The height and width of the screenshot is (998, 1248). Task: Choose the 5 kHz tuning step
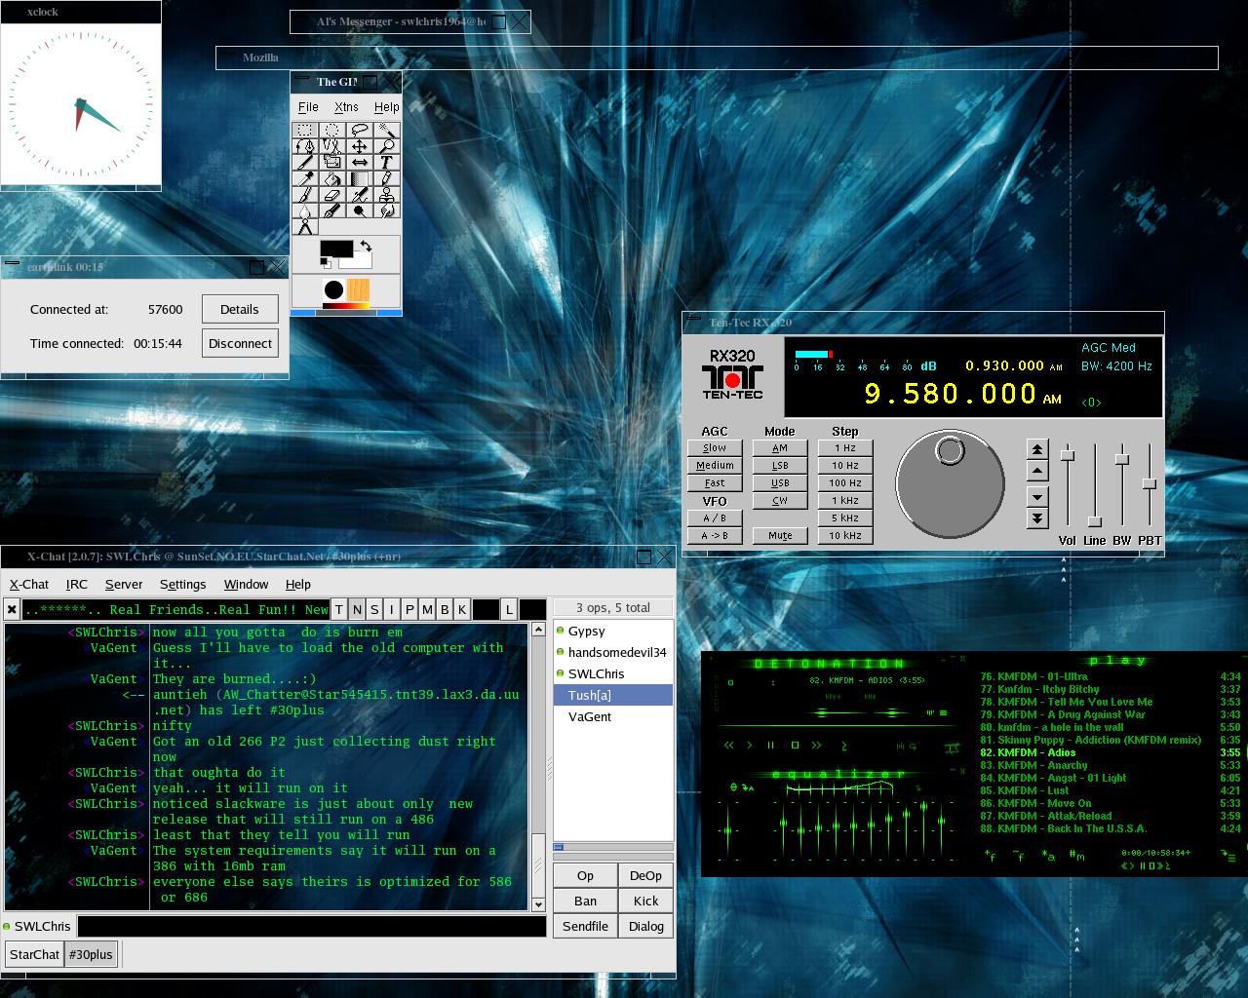coord(845,518)
